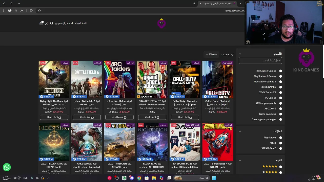Viewport: 324px width, 182px height.
Task: Filter by PlayStation brand radio
Action: point(280,138)
